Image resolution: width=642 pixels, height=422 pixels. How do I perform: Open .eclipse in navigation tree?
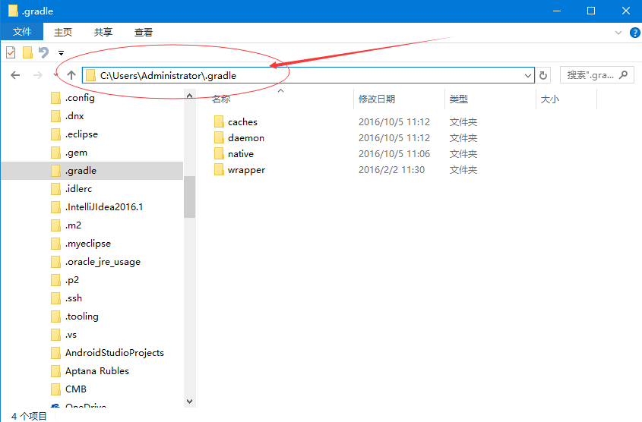(x=81, y=134)
